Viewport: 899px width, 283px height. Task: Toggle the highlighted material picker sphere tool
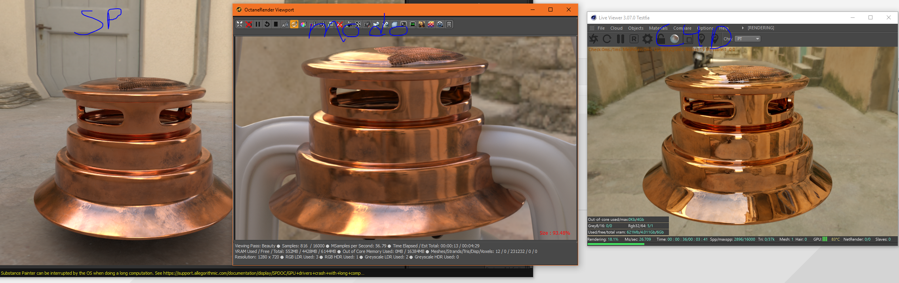(294, 24)
